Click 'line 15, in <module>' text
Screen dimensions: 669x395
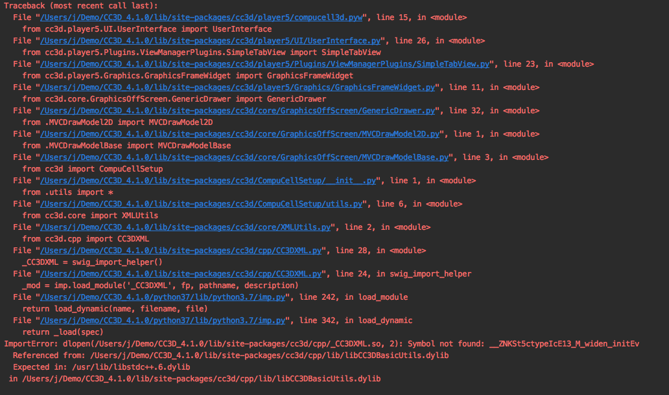[421, 17]
